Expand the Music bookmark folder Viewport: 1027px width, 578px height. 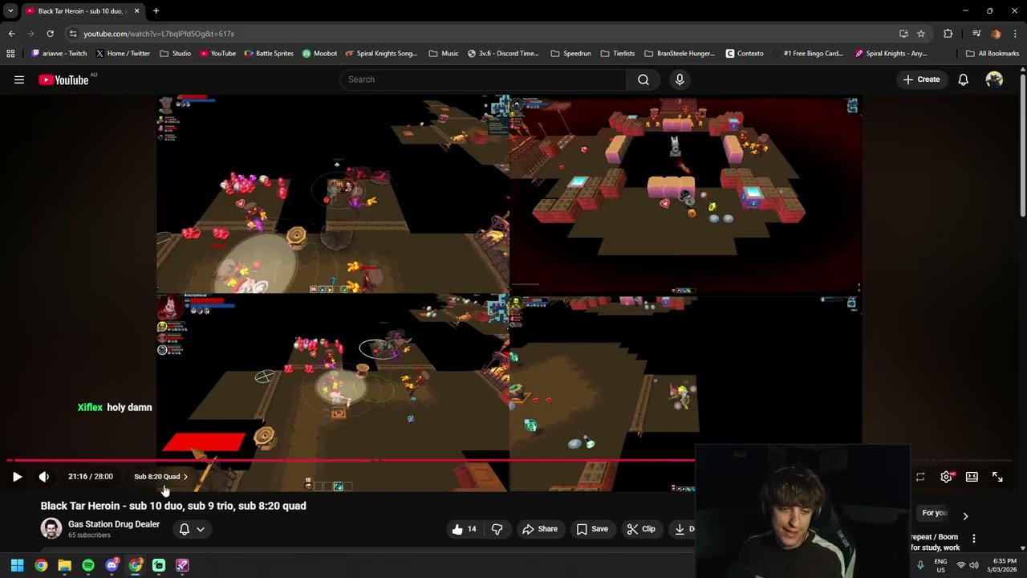(444, 54)
